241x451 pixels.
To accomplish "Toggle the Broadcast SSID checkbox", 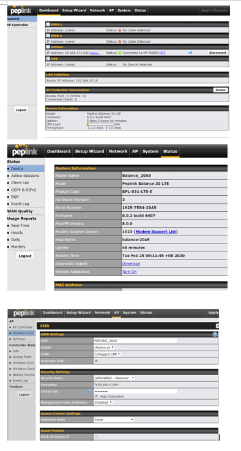I will point(97,360).
